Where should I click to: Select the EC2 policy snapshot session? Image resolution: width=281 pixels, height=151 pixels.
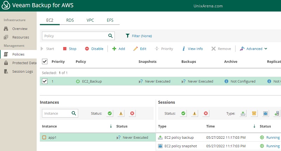219,146
